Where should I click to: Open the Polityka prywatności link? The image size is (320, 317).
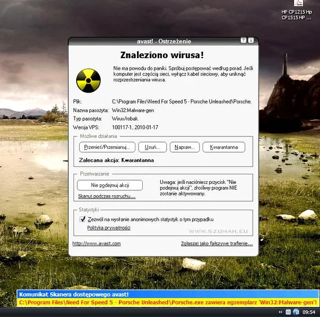[108, 228]
